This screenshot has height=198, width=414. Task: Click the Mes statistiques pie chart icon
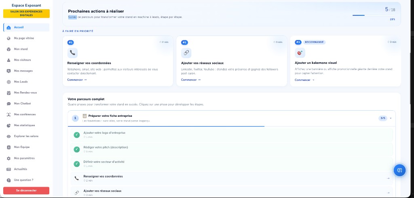[8, 125]
